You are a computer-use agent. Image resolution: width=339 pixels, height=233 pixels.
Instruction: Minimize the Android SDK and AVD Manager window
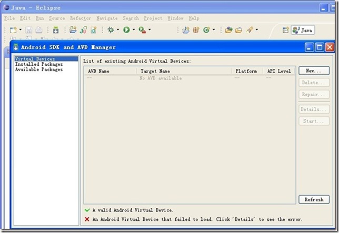click(309, 47)
